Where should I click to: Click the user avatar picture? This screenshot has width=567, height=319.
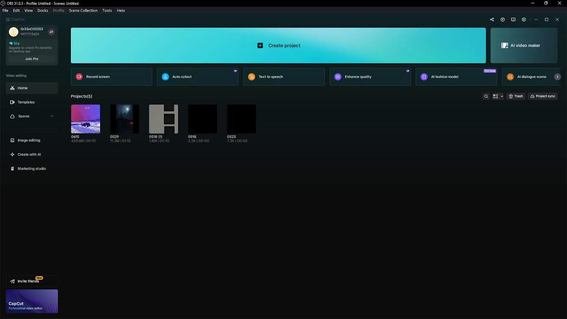point(13,32)
